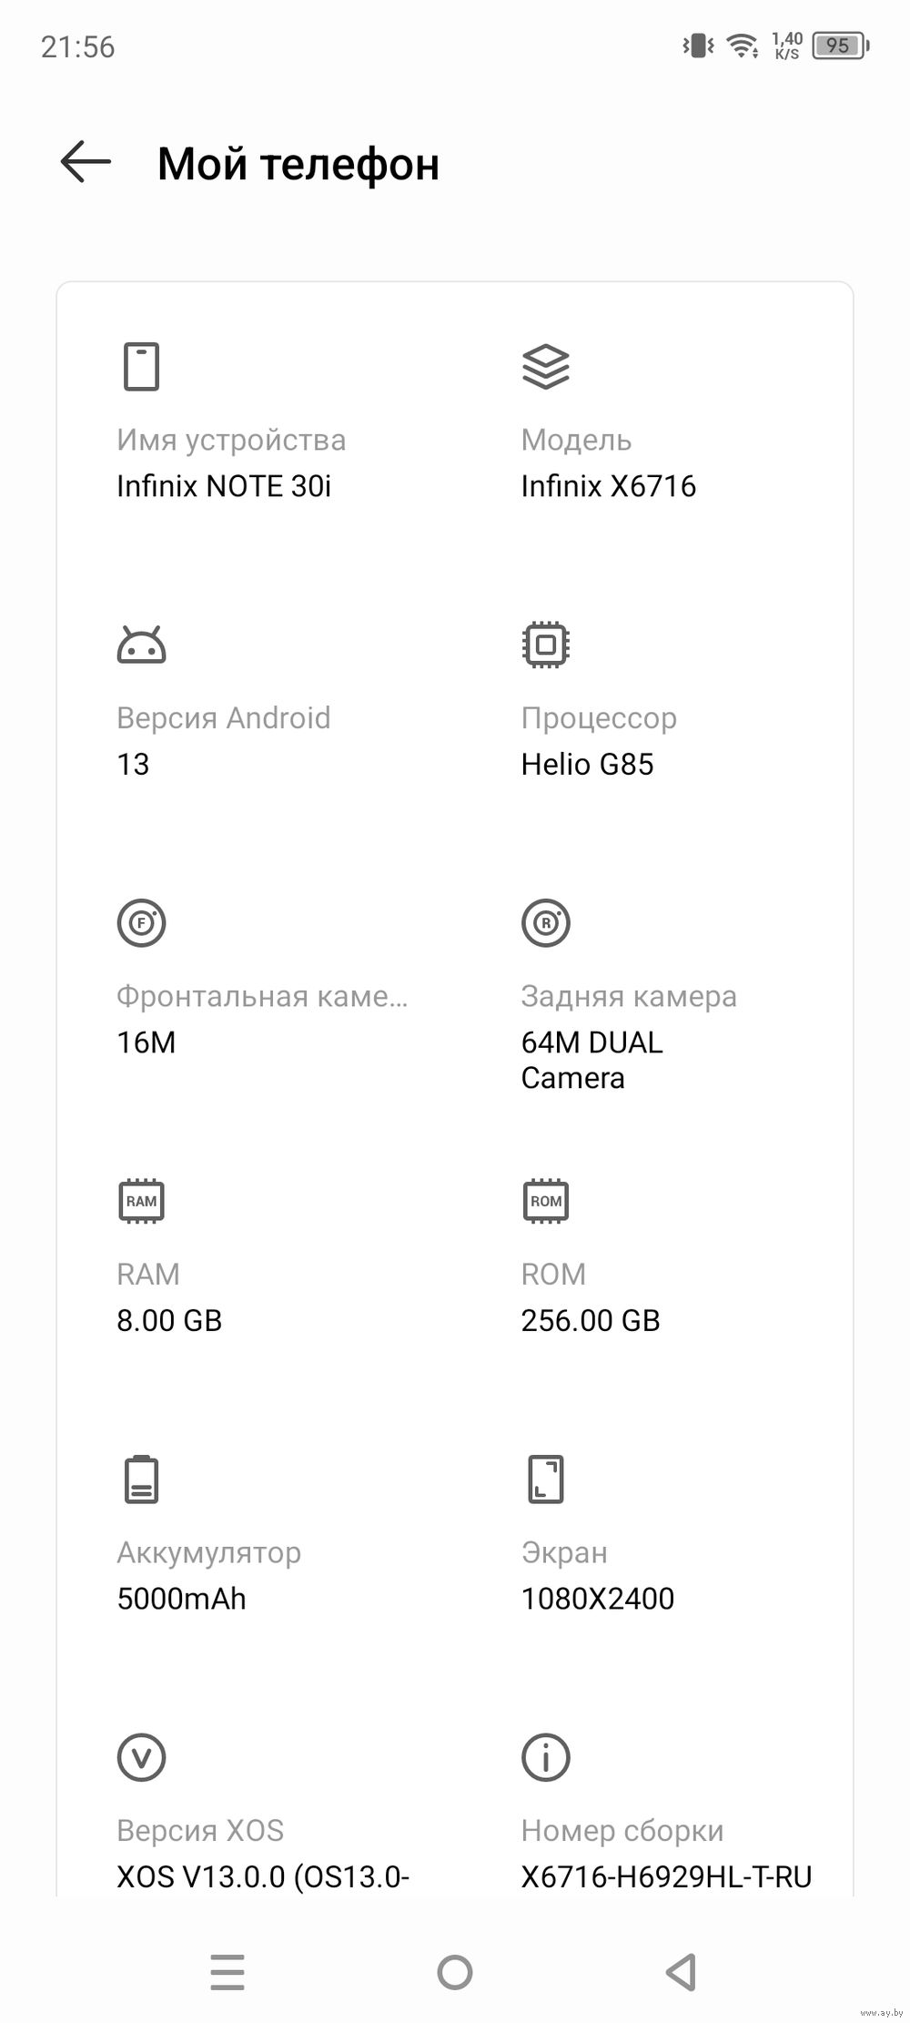Tap the model layers icon
The height and width of the screenshot is (2023, 910).
[x=545, y=367]
